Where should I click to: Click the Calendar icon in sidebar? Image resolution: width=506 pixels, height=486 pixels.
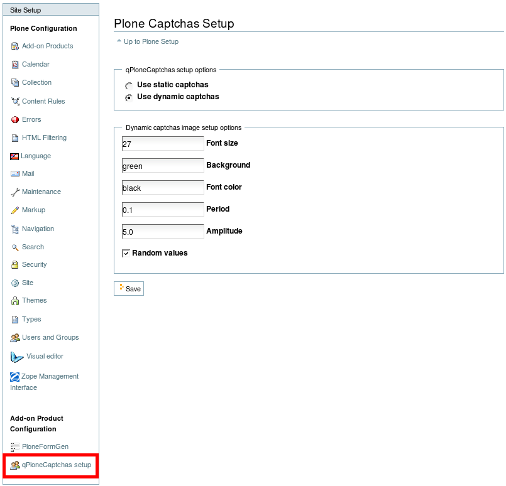pyautogui.click(x=15, y=64)
